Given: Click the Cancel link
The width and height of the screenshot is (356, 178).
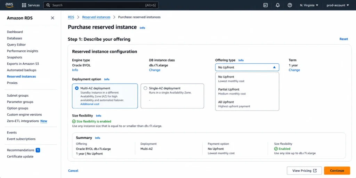Looking at the screenshot, I should click(73, 171).
